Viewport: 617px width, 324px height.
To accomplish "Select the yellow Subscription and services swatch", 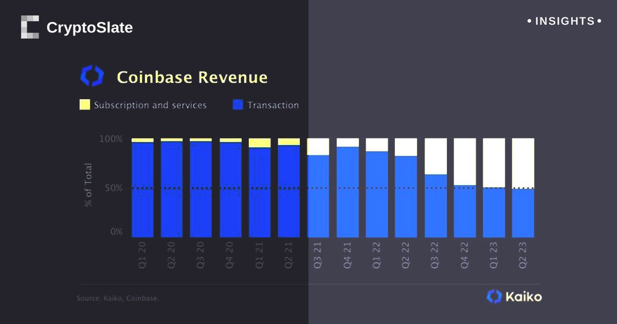I will tap(85, 105).
